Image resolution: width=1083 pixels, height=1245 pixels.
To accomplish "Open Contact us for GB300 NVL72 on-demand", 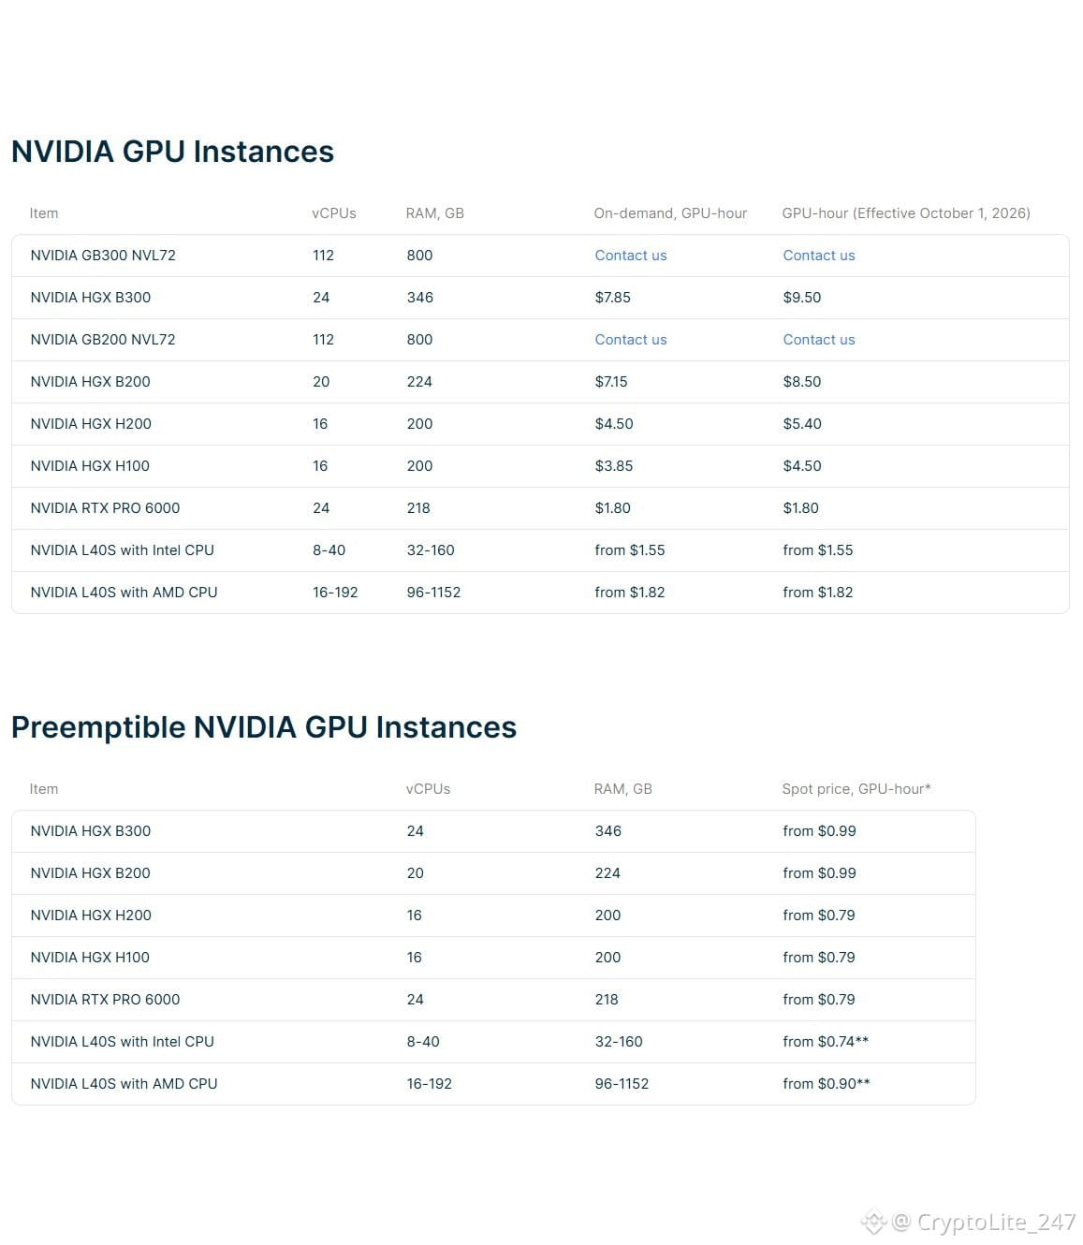I will point(631,256).
